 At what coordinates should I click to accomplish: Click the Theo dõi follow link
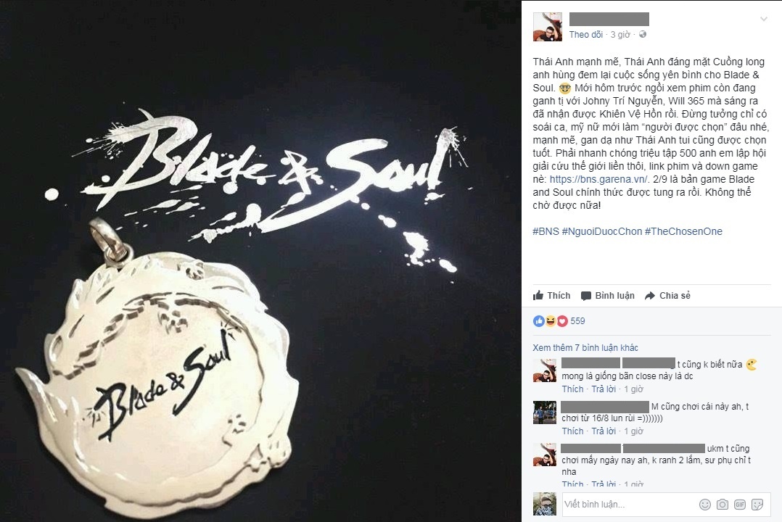tap(586, 34)
